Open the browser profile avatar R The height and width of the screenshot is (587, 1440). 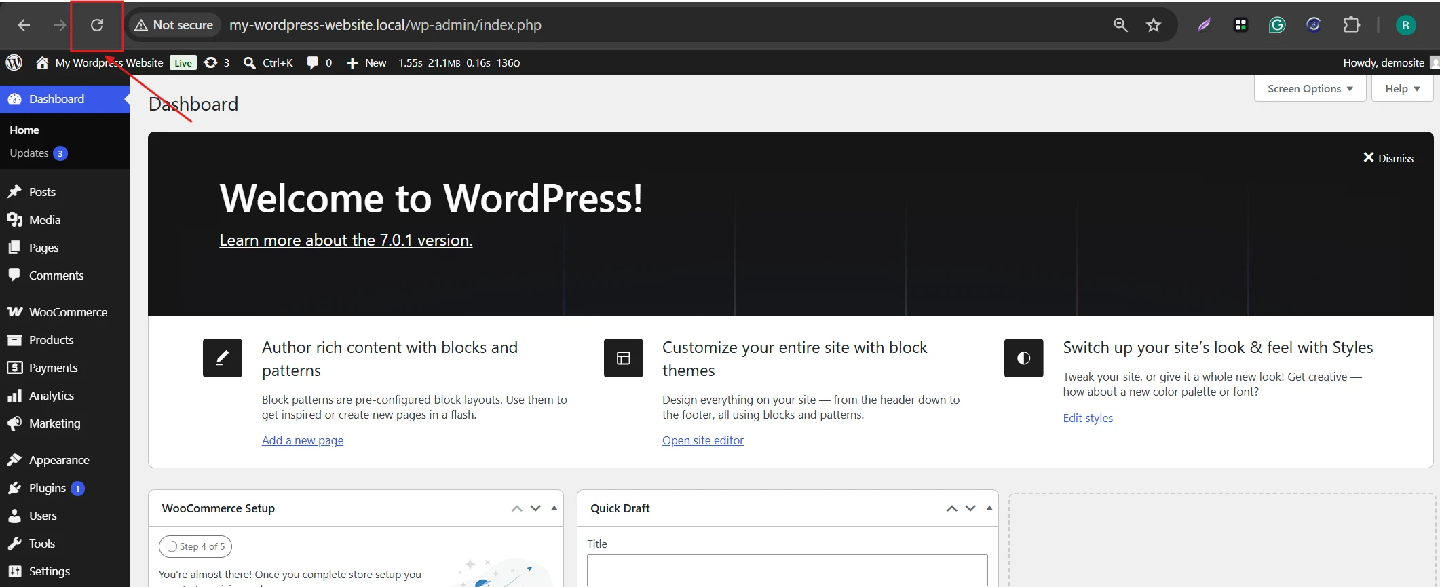[x=1405, y=25]
